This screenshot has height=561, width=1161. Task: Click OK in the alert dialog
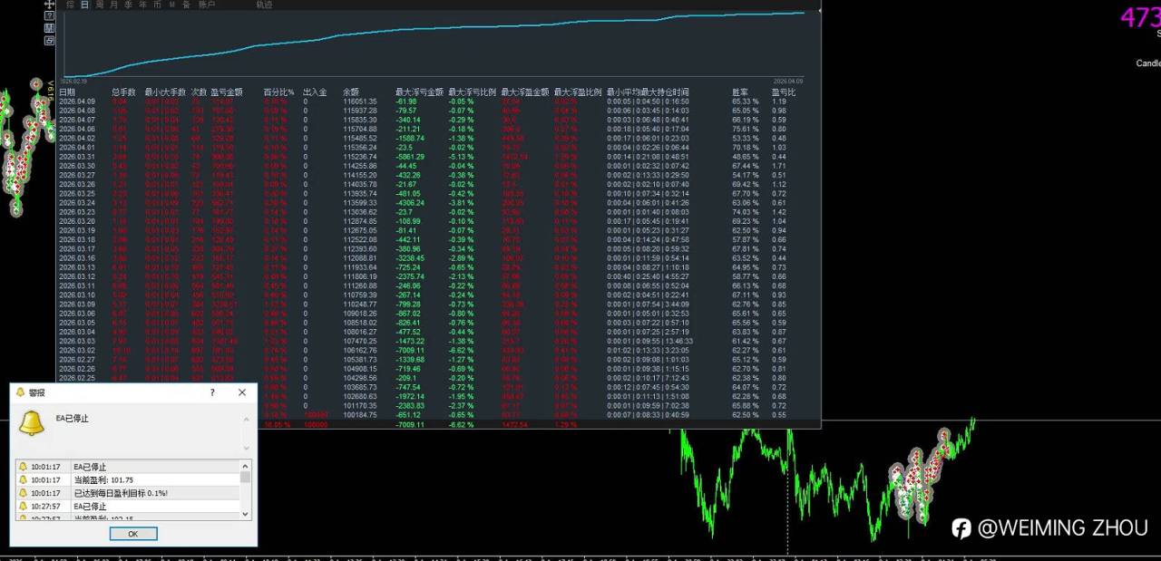tap(133, 534)
